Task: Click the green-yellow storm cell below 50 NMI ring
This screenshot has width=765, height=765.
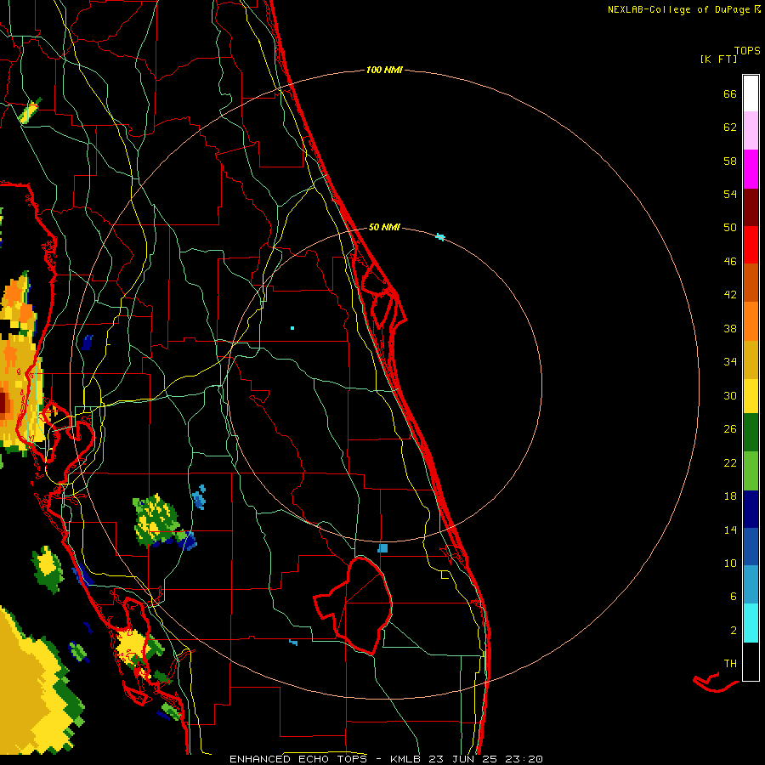Action: (x=157, y=520)
